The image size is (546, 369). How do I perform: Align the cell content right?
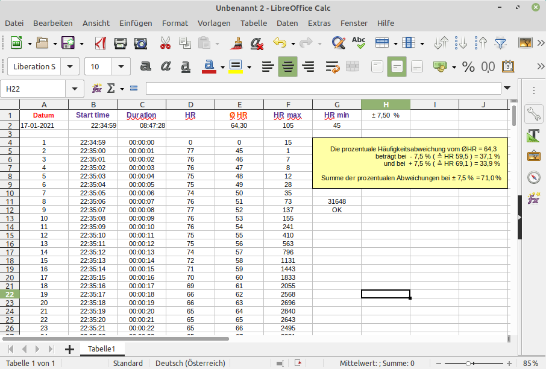click(308, 66)
